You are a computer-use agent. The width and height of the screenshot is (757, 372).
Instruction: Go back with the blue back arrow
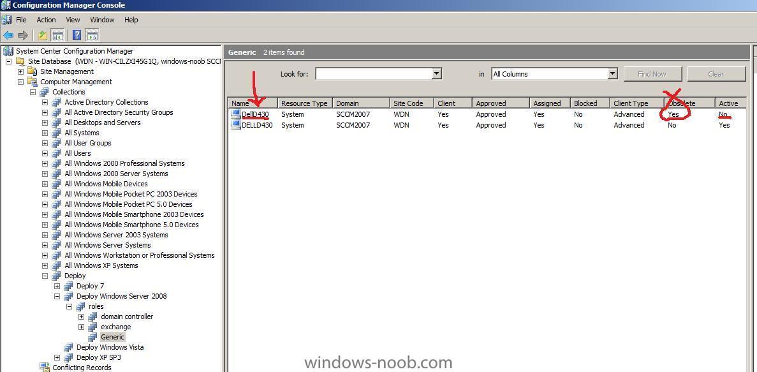pyautogui.click(x=8, y=35)
